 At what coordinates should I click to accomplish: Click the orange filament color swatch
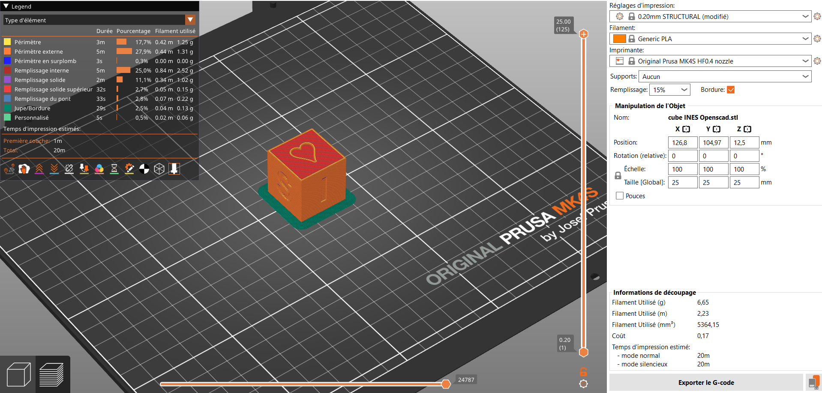point(619,39)
